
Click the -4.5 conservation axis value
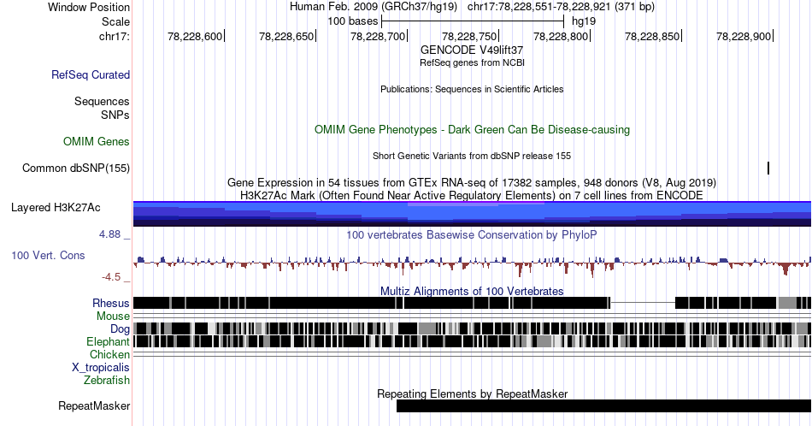point(111,277)
